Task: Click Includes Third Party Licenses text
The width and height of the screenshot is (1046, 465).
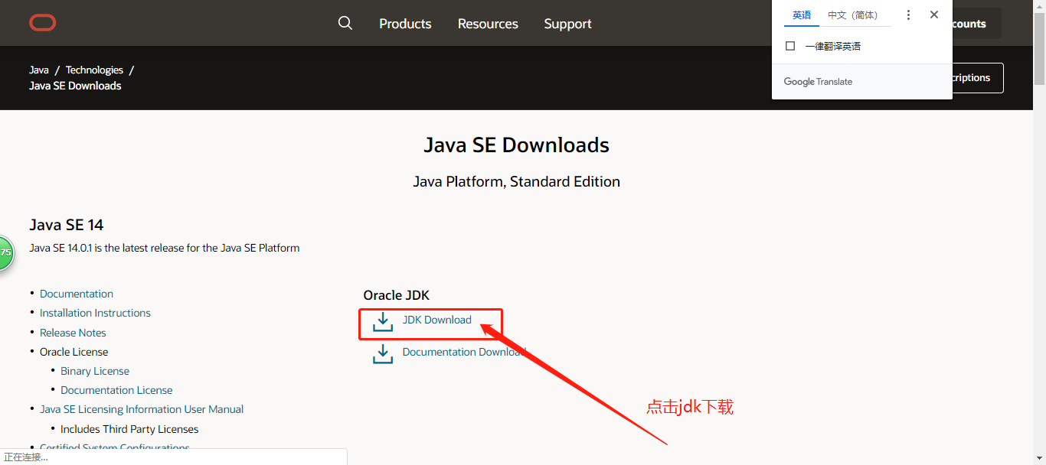Action: tap(129, 429)
